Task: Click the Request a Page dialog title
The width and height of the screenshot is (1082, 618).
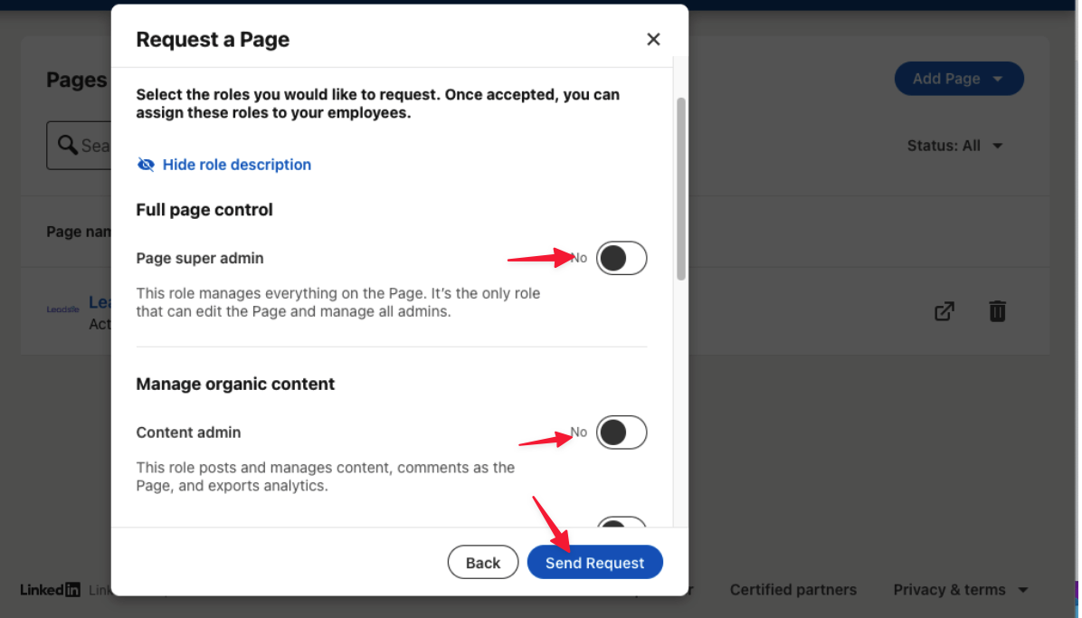Action: 214,40
